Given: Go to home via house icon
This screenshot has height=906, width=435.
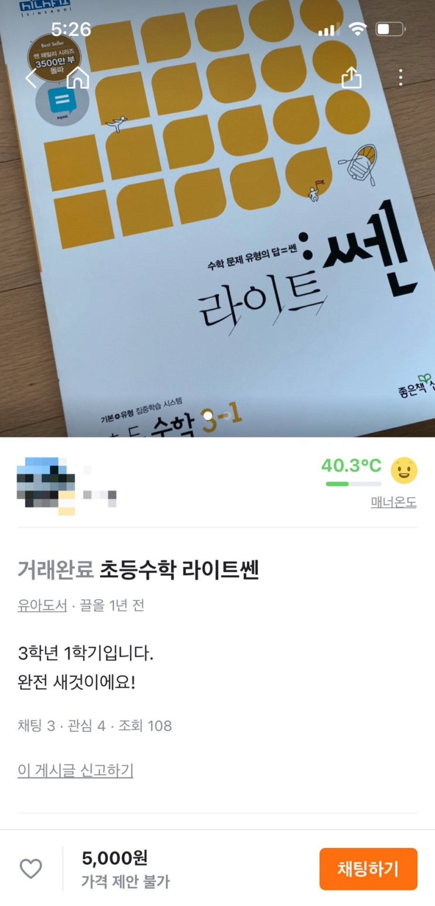Looking at the screenshot, I should click(78, 77).
